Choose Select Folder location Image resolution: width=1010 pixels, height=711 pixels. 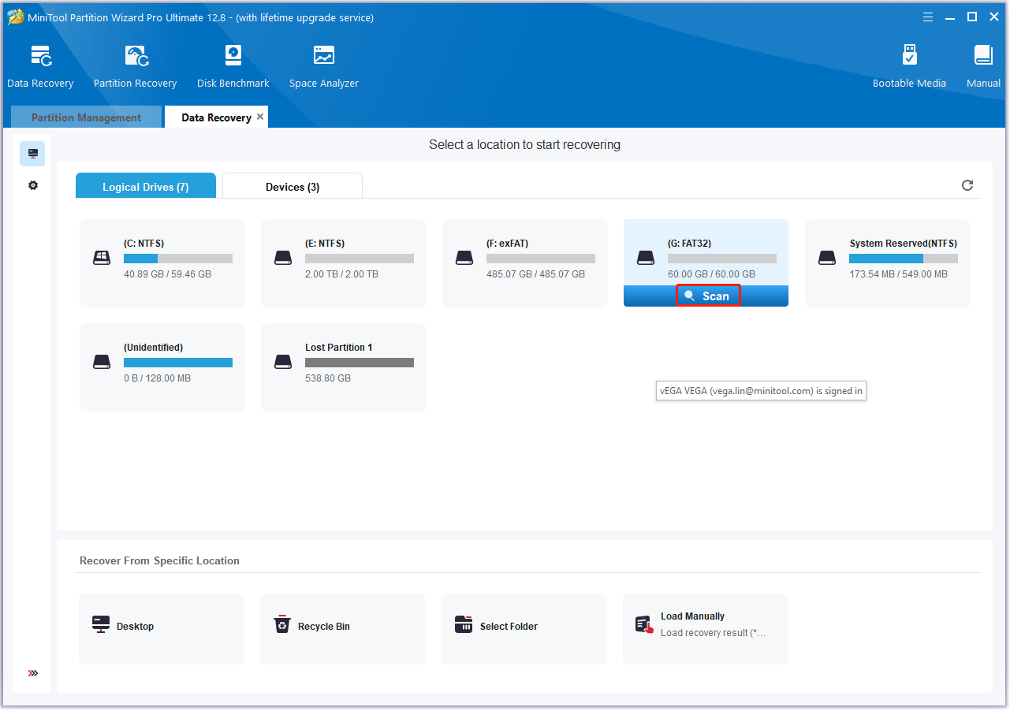[524, 629]
